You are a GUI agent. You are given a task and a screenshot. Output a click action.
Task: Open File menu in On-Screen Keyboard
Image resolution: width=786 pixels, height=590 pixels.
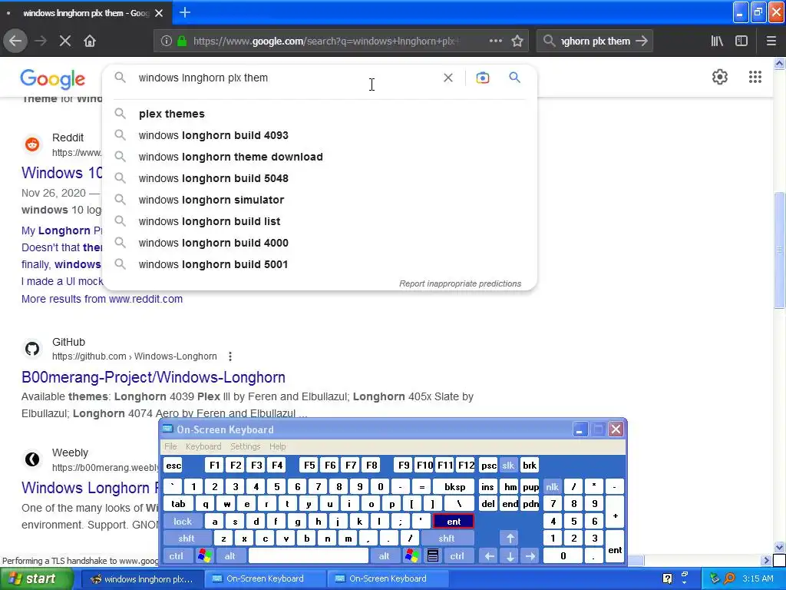tap(170, 446)
